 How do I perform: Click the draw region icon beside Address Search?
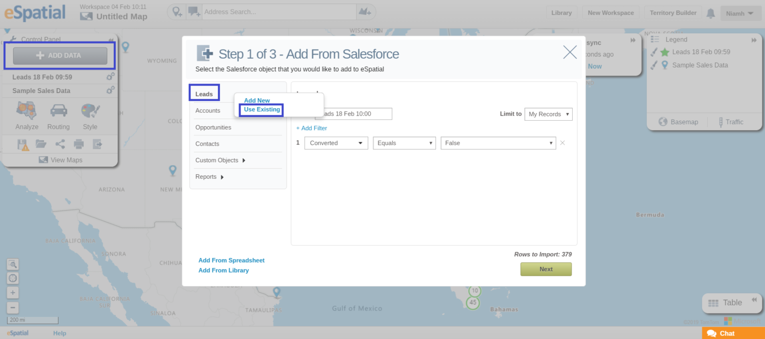(365, 13)
